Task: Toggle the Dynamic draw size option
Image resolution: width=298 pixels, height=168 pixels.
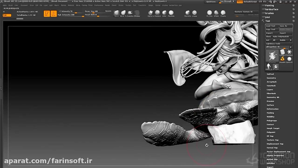Action: pos(108,11)
